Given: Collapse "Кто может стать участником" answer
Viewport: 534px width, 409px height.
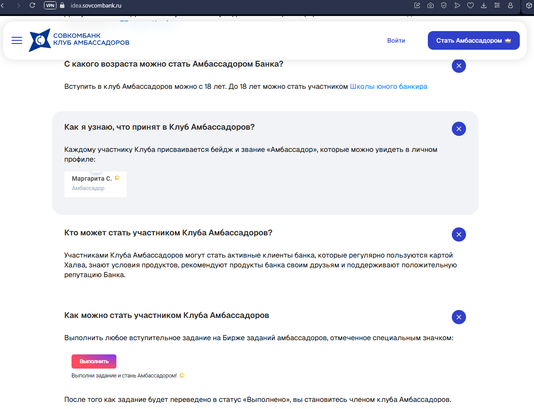Looking at the screenshot, I should tap(458, 234).
